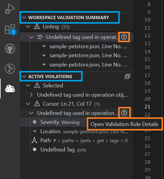
Task: Click Open Validation Rule Details tooltip
Action: point(124,124)
